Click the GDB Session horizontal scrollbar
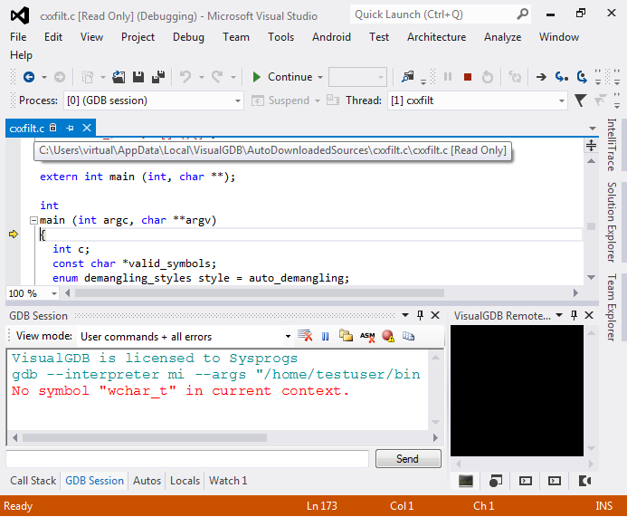The image size is (627, 517). coord(224,437)
